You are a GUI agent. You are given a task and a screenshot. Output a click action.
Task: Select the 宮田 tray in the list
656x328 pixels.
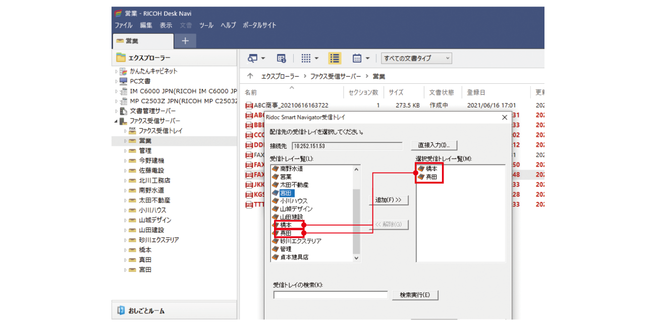coord(288,193)
